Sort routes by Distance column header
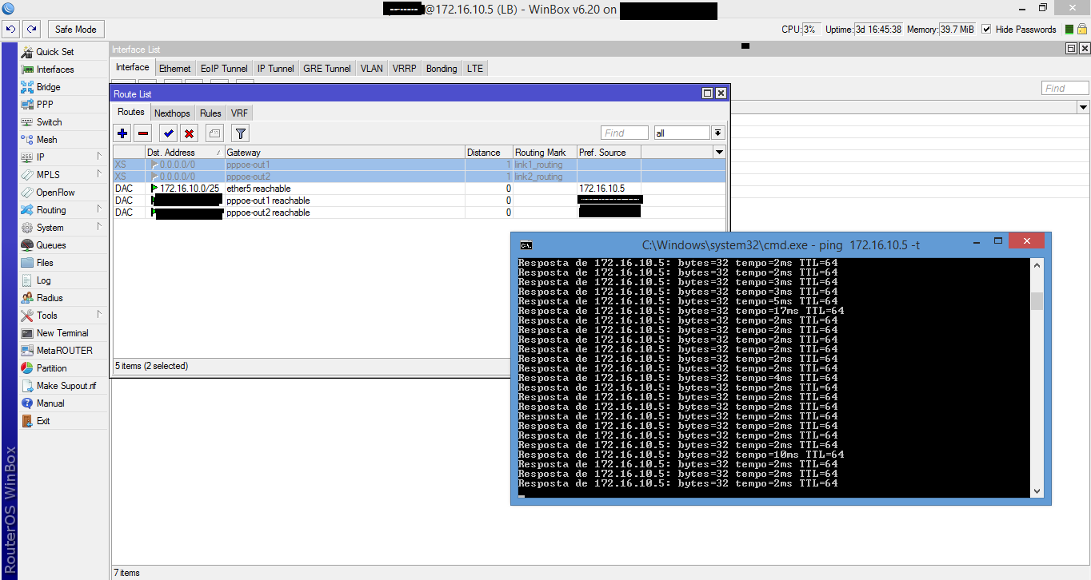The width and height of the screenshot is (1091, 580). (x=489, y=152)
